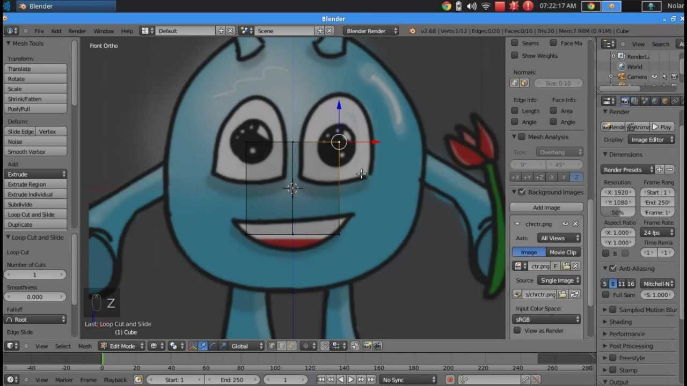Enable Face Info Area checkbox
The width and height of the screenshot is (687, 386).
click(553, 111)
